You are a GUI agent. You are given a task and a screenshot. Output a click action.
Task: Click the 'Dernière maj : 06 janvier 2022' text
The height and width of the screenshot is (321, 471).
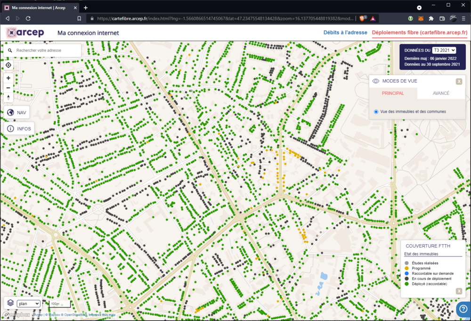(430, 58)
